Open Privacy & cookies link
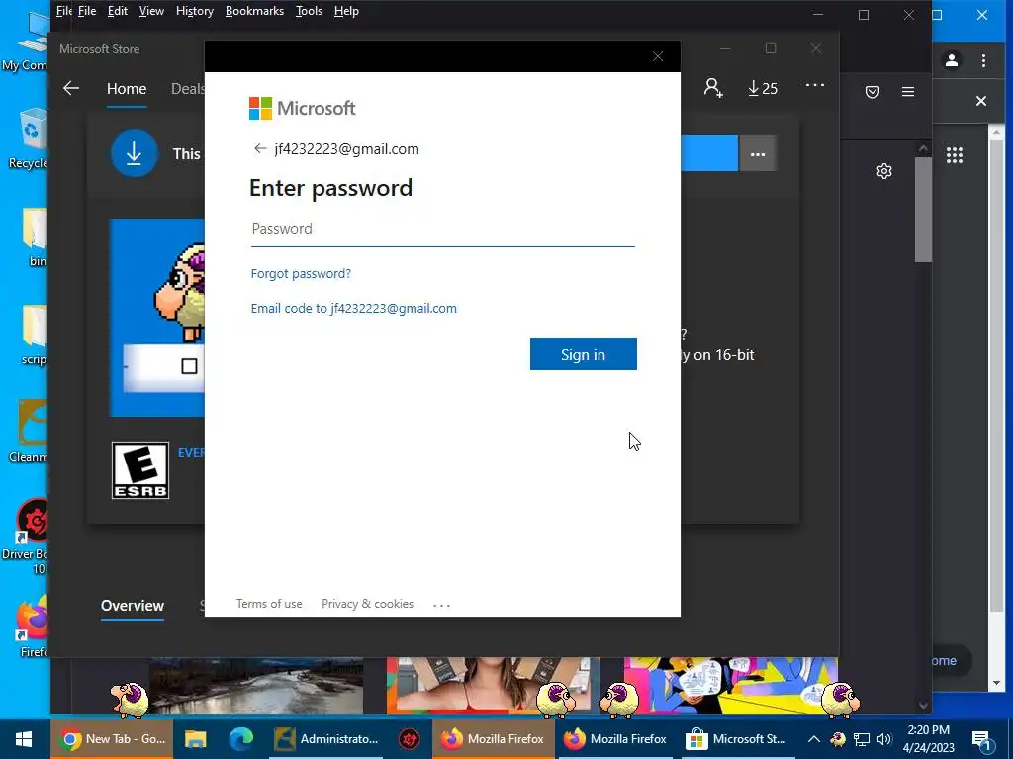This screenshot has height=759, width=1013. [368, 604]
